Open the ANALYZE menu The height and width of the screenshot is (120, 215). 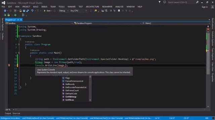119,7
